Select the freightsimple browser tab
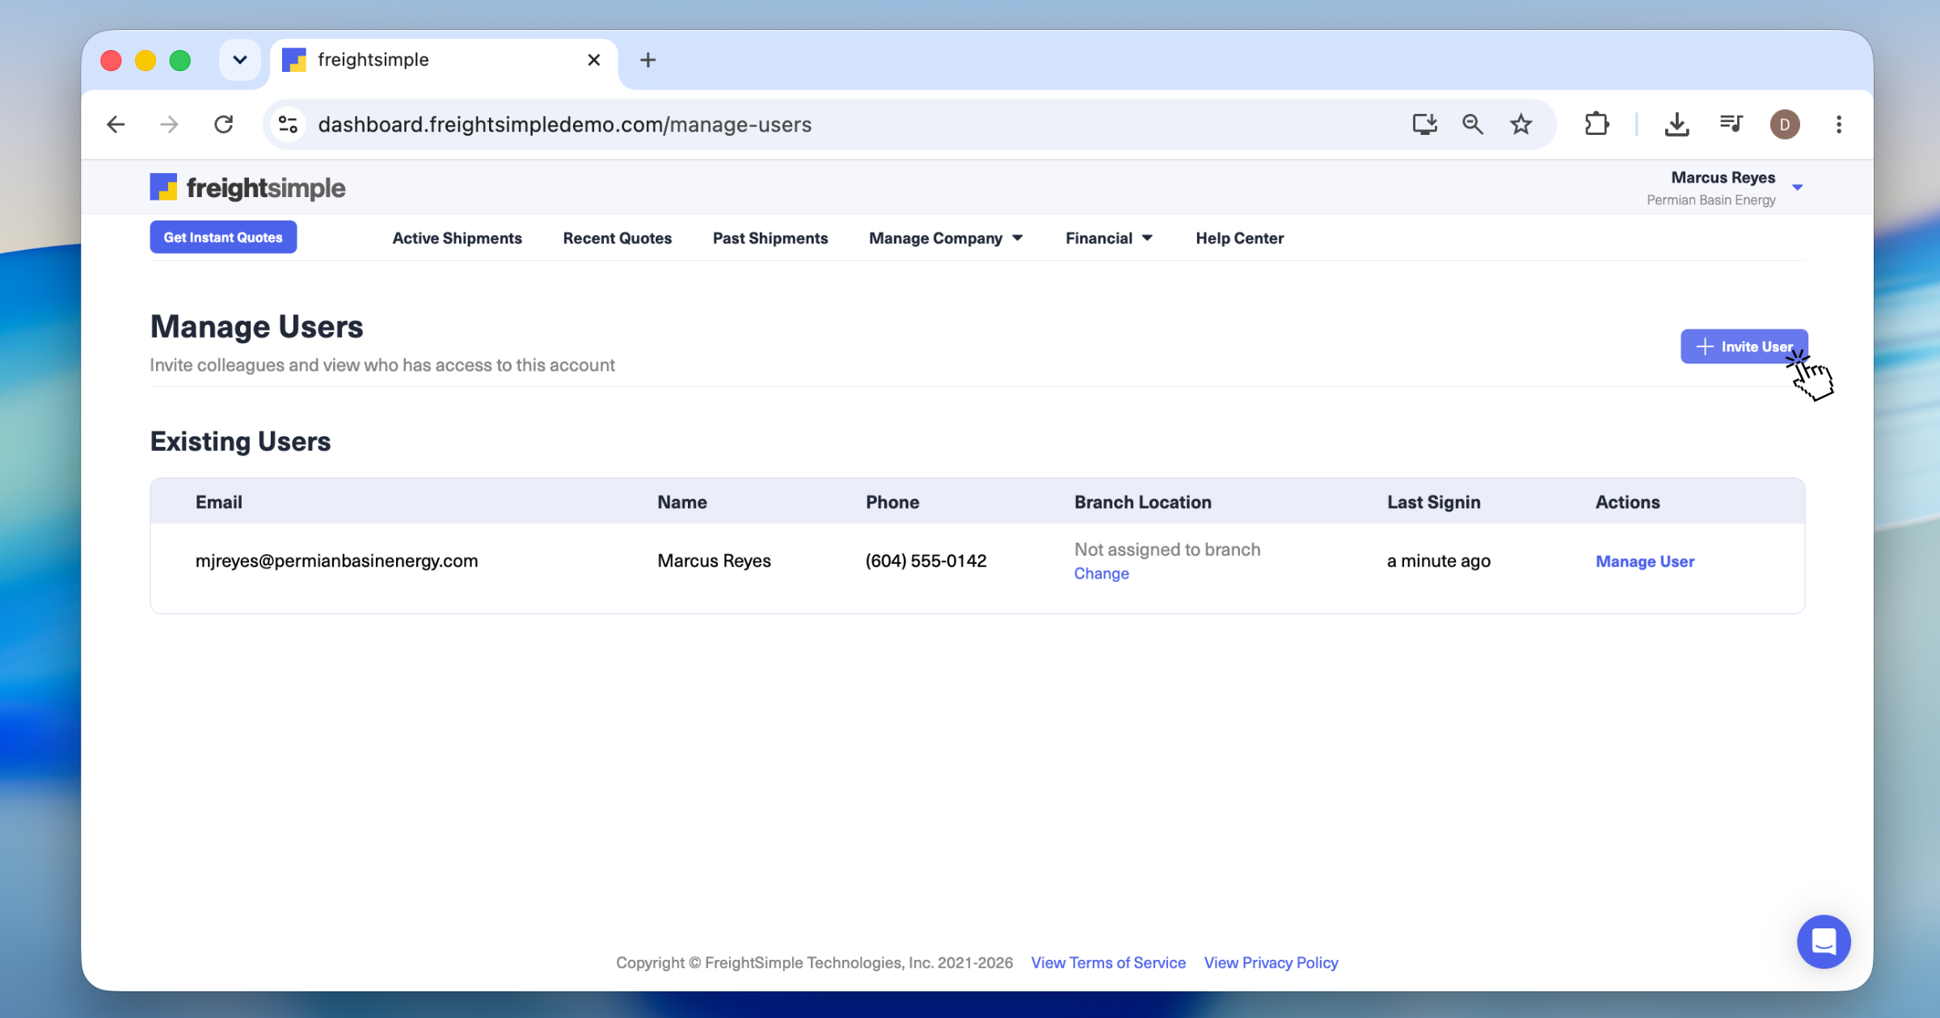 tap(443, 60)
